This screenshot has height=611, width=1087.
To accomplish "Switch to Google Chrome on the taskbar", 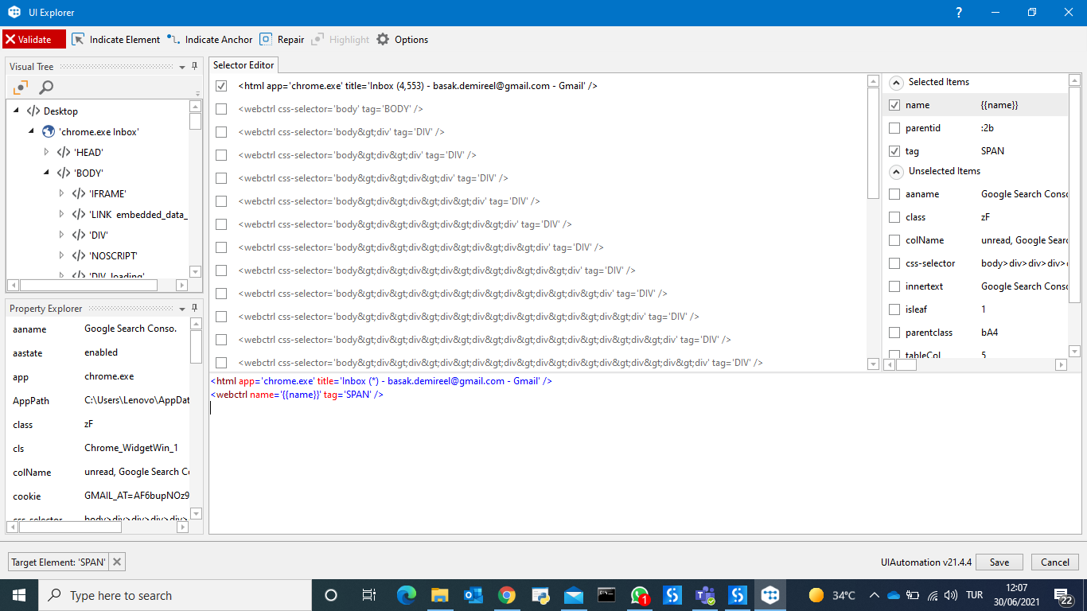I will pos(507,595).
